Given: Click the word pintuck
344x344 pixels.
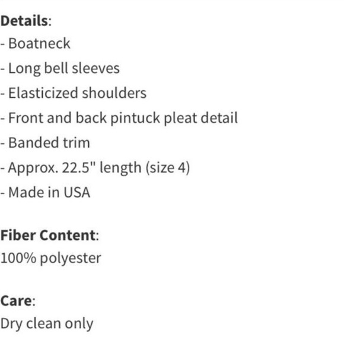Looking at the screenshot, I should (135, 118).
